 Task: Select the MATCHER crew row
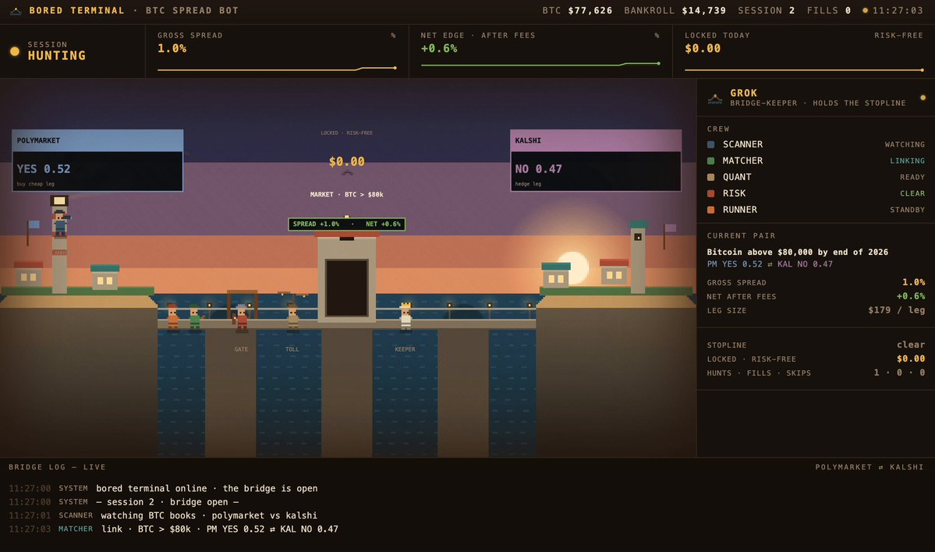(816, 161)
